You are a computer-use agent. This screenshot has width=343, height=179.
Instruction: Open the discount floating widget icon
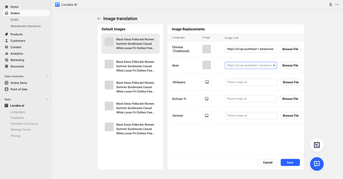coord(317,145)
